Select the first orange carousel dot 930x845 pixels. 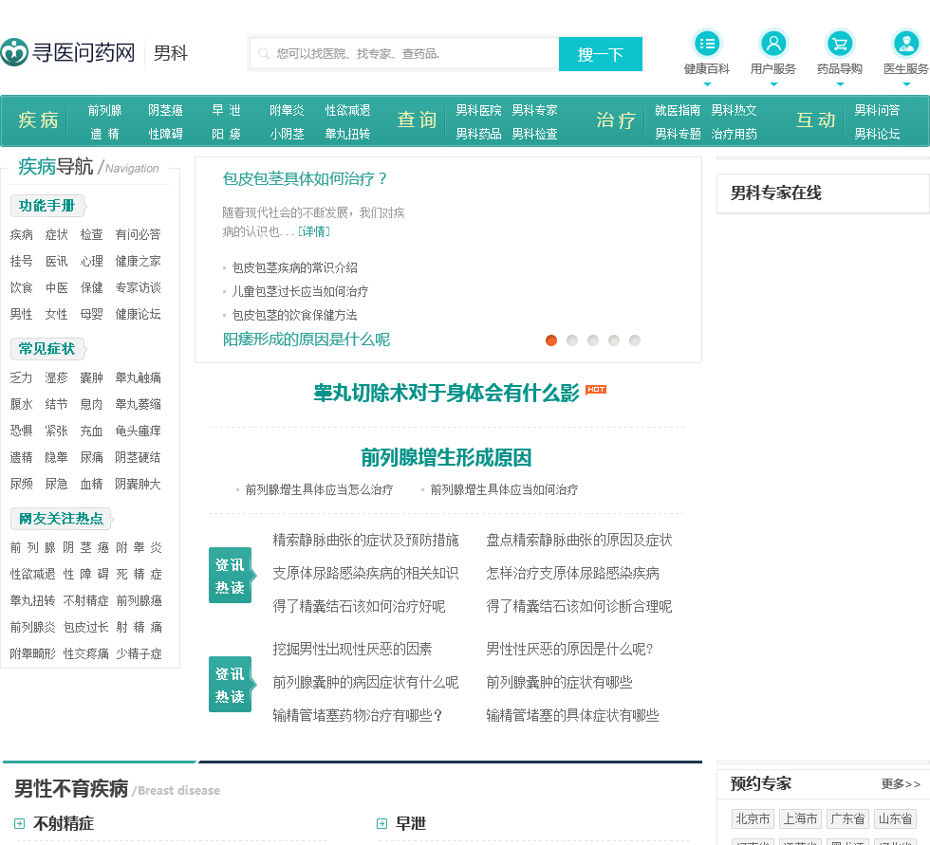tap(551, 340)
